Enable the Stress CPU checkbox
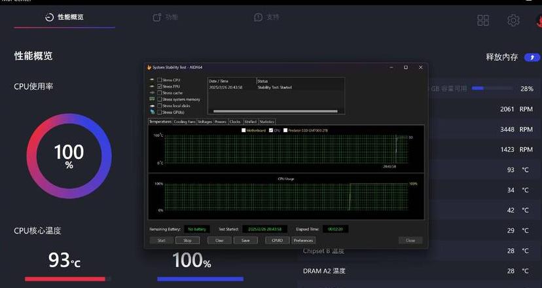 click(x=159, y=80)
